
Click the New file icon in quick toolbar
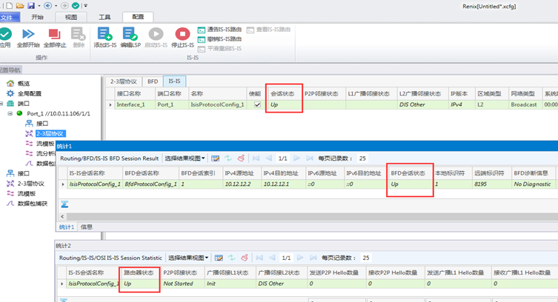(9, 6)
